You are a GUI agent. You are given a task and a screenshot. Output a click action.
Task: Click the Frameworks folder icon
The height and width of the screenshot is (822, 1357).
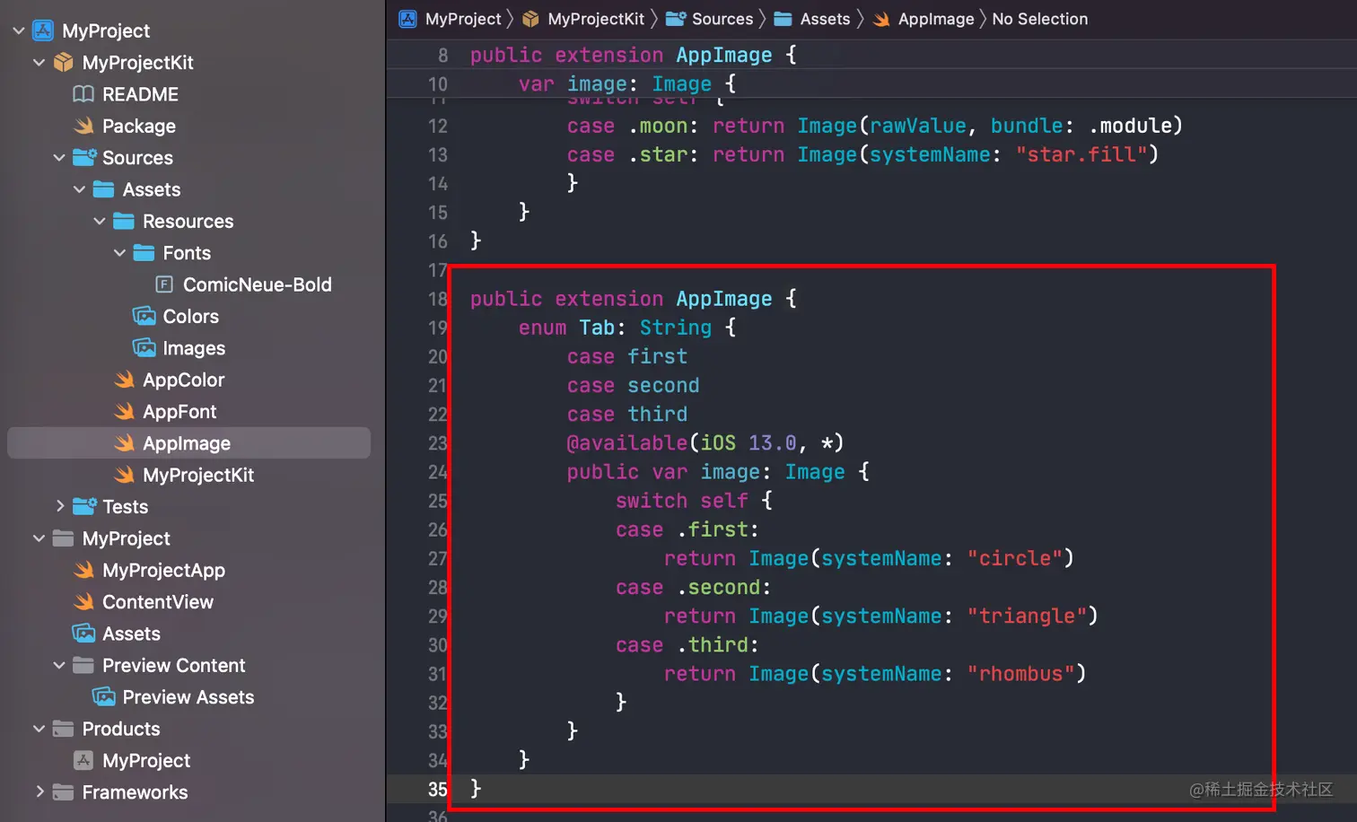(63, 791)
